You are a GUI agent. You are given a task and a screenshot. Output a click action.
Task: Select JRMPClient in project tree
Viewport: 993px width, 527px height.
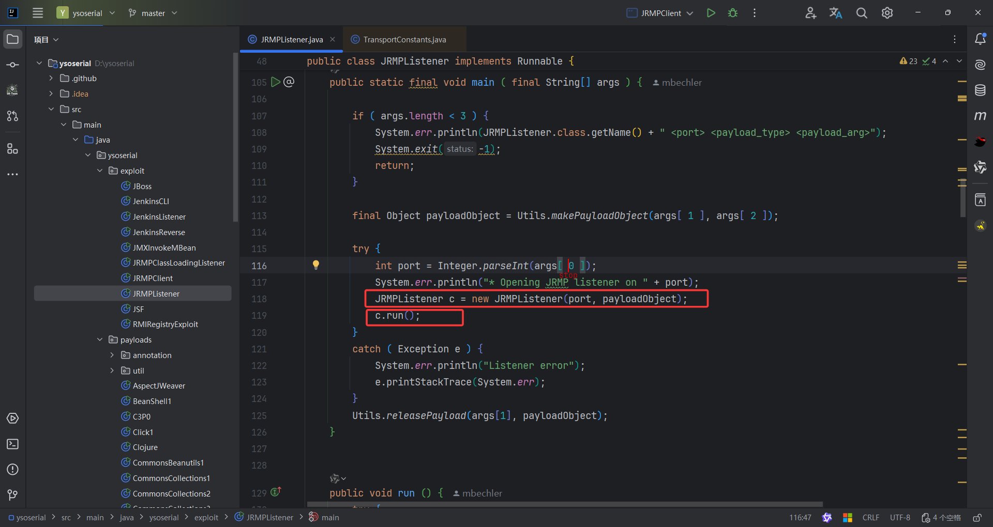153,278
